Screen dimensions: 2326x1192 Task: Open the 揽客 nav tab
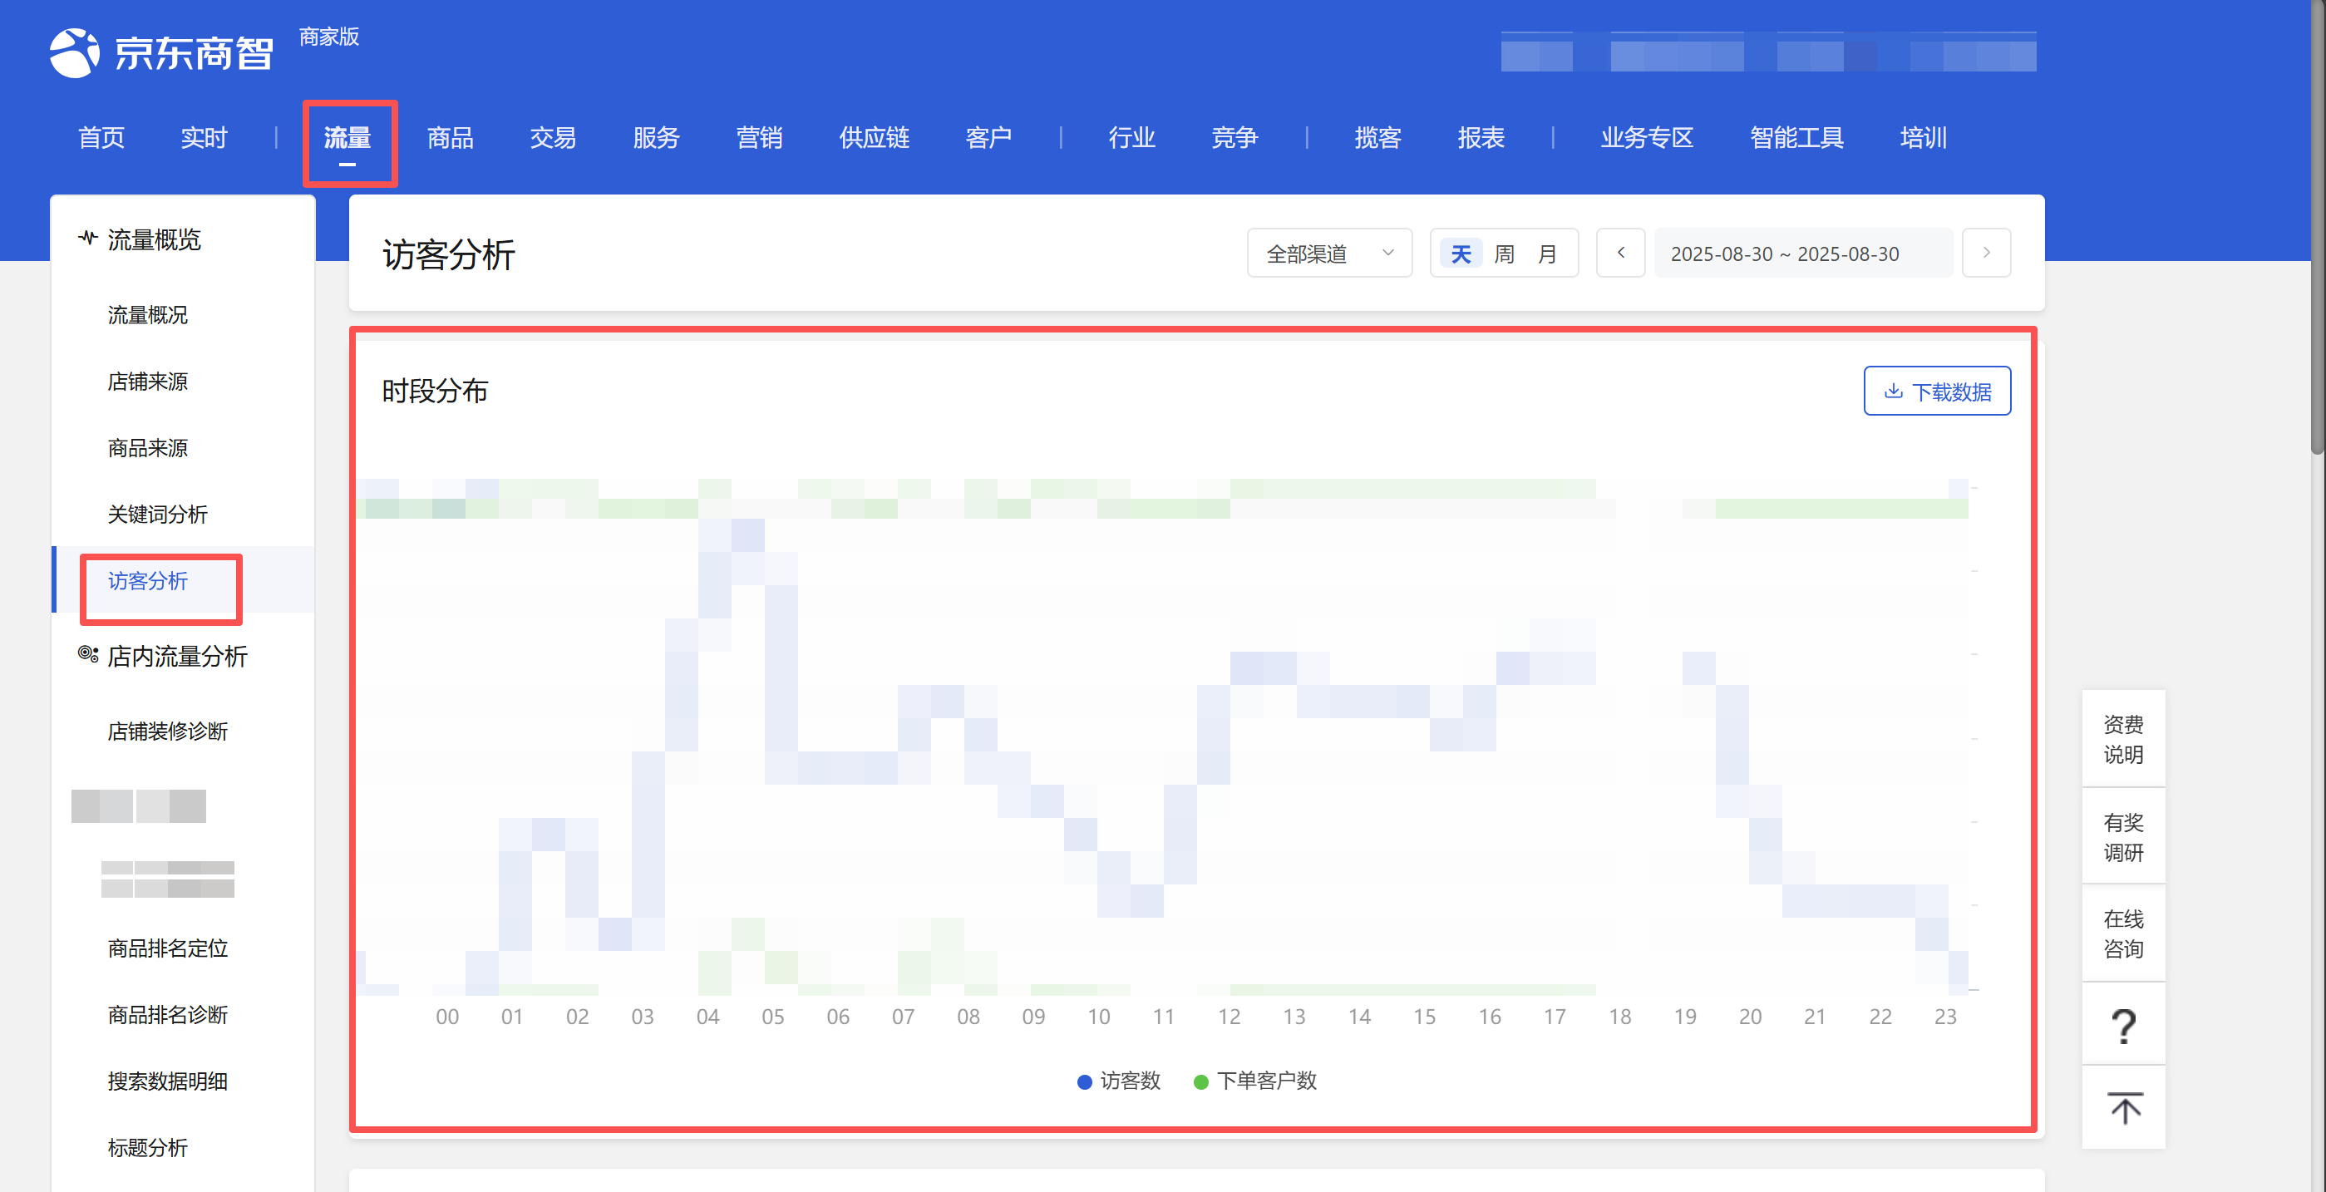(x=1378, y=138)
